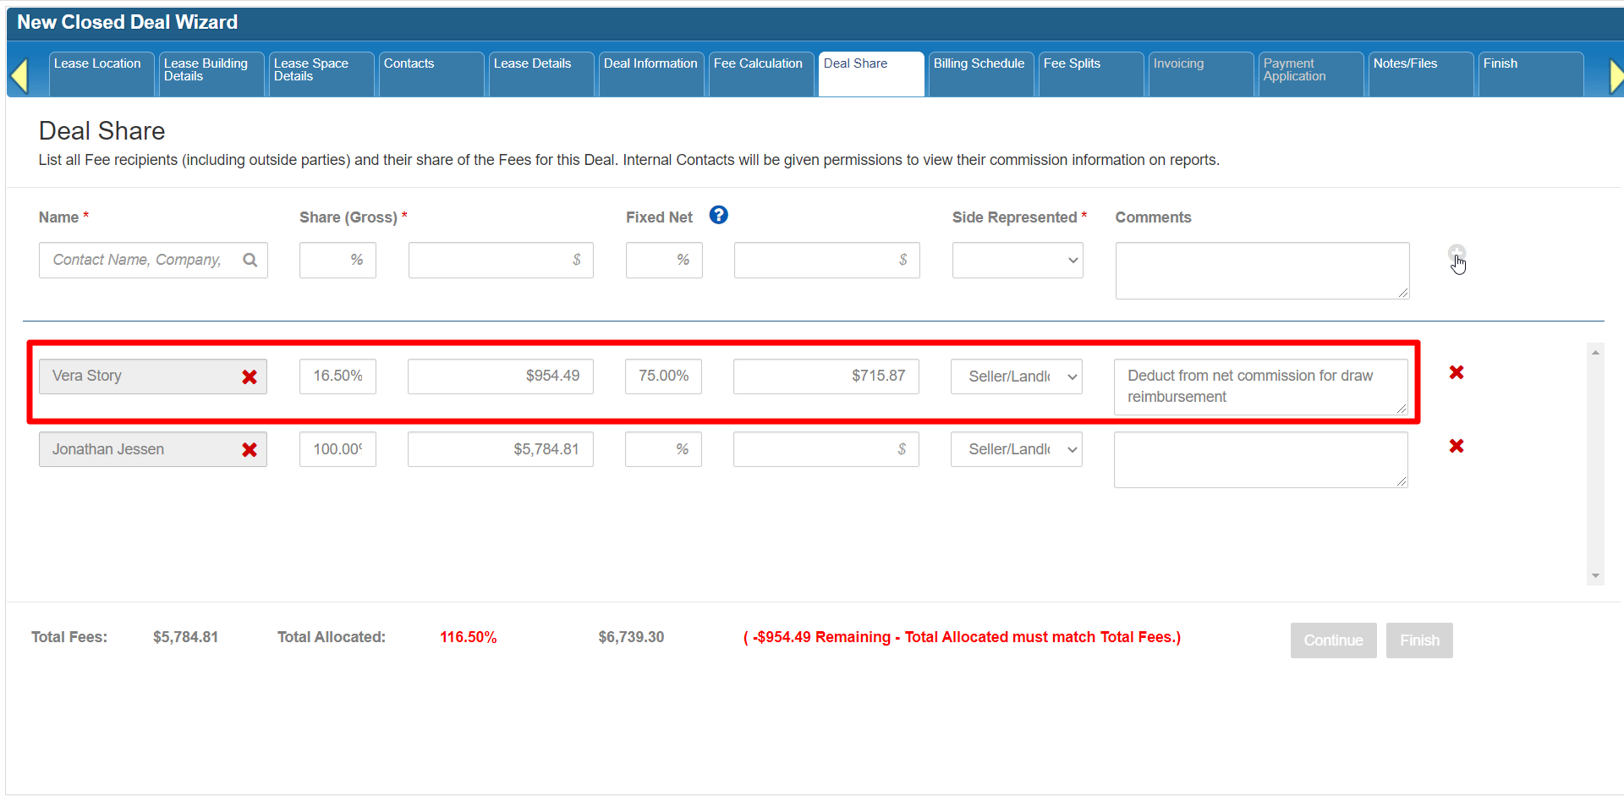
Task: Delete the Jonathan Jessen deal share row
Action: click(1456, 446)
